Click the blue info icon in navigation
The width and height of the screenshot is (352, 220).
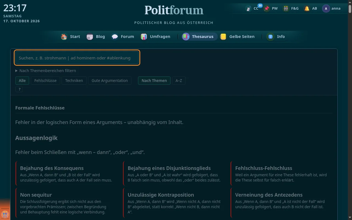[271, 37]
